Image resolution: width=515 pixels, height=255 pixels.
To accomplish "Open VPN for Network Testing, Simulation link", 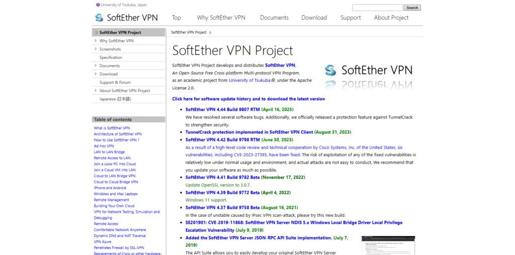I will pyautogui.click(x=127, y=215).
